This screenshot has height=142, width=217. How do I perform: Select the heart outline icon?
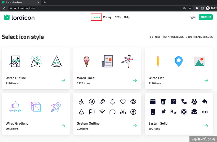click(x=123, y=102)
